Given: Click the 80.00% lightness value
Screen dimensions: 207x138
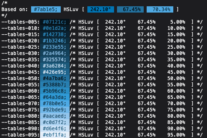Looking at the screenshot, I should pyautogui.click(x=176, y=116).
